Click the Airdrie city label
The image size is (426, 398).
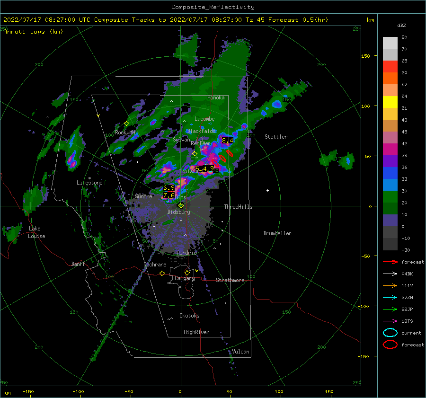click(x=186, y=253)
